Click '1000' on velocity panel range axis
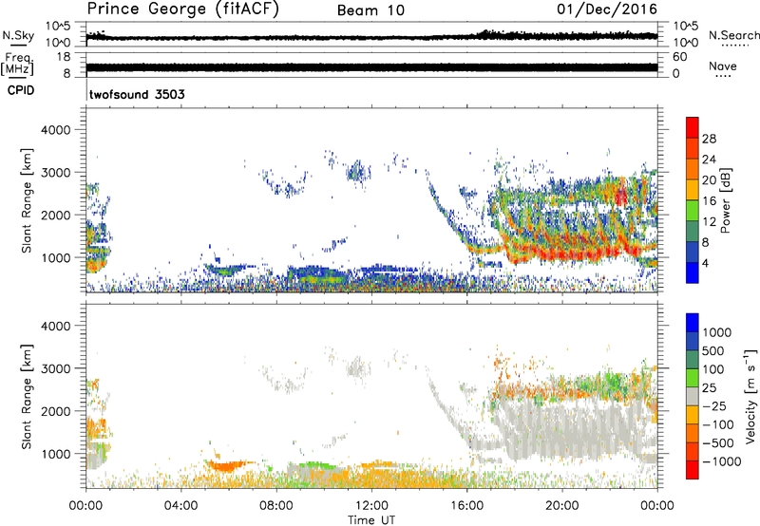Image resolution: width=760 pixels, height=526 pixels. [56, 454]
